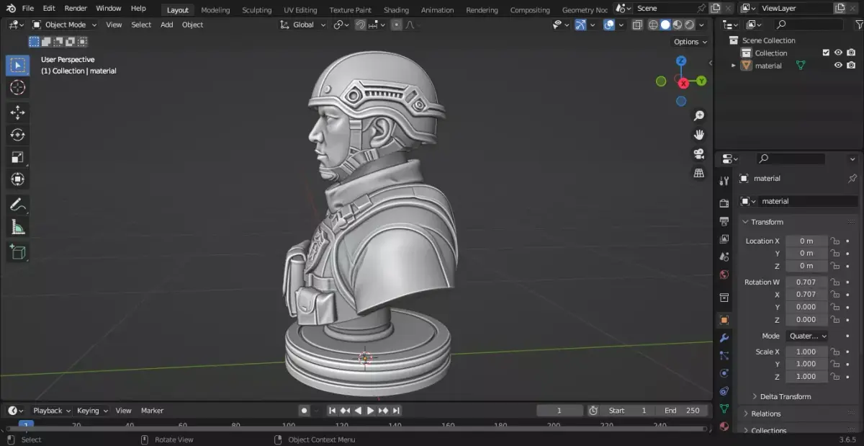
Task: Play the animation forward
Action: click(371, 411)
